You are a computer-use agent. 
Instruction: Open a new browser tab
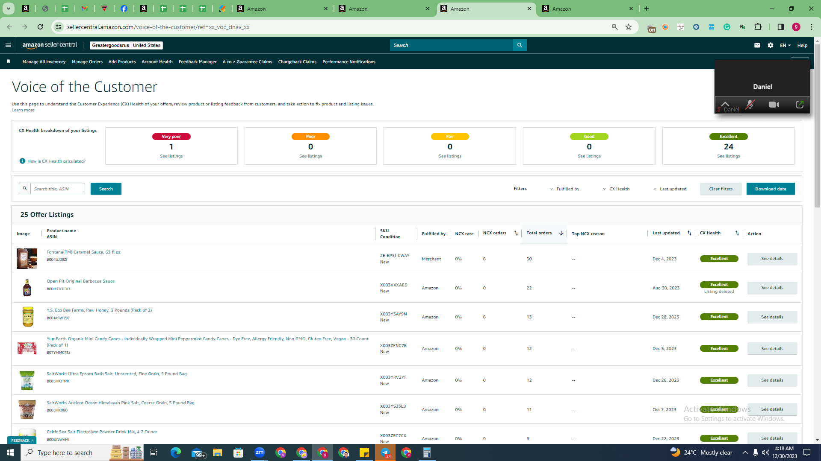647,9
